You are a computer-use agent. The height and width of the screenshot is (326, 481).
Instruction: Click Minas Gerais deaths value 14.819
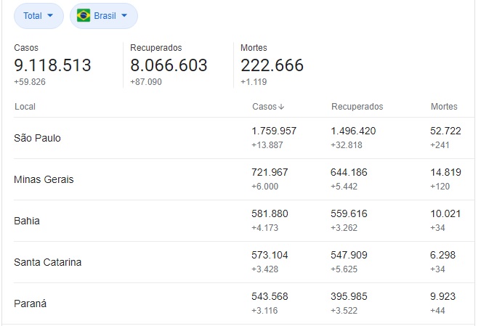coord(445,172)
